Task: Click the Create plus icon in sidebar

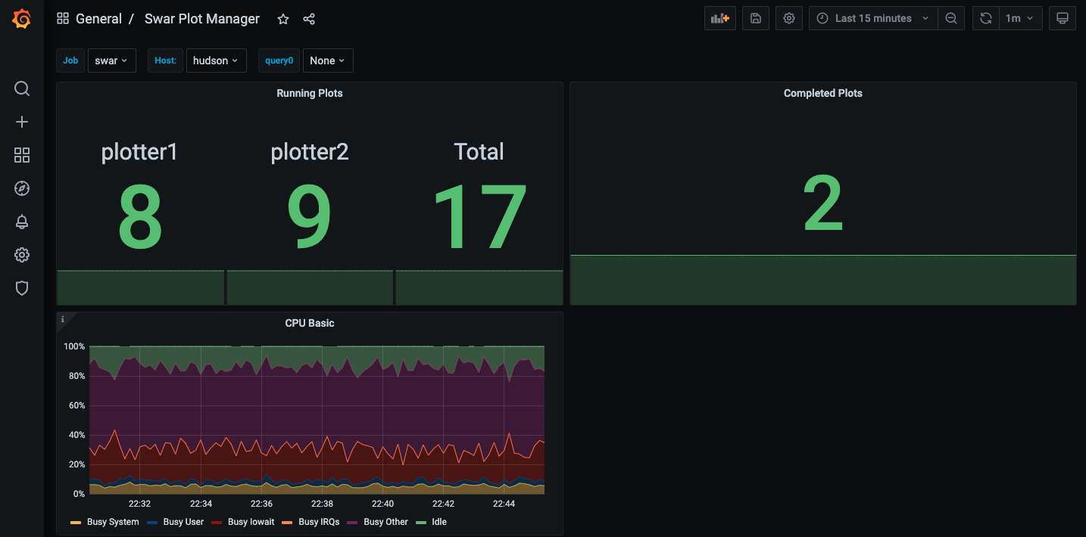Action: click(22, 123)
